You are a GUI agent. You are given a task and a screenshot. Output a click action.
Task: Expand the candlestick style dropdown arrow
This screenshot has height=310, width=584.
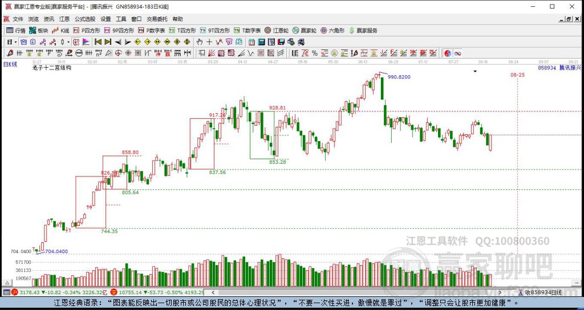pos(68,42)
